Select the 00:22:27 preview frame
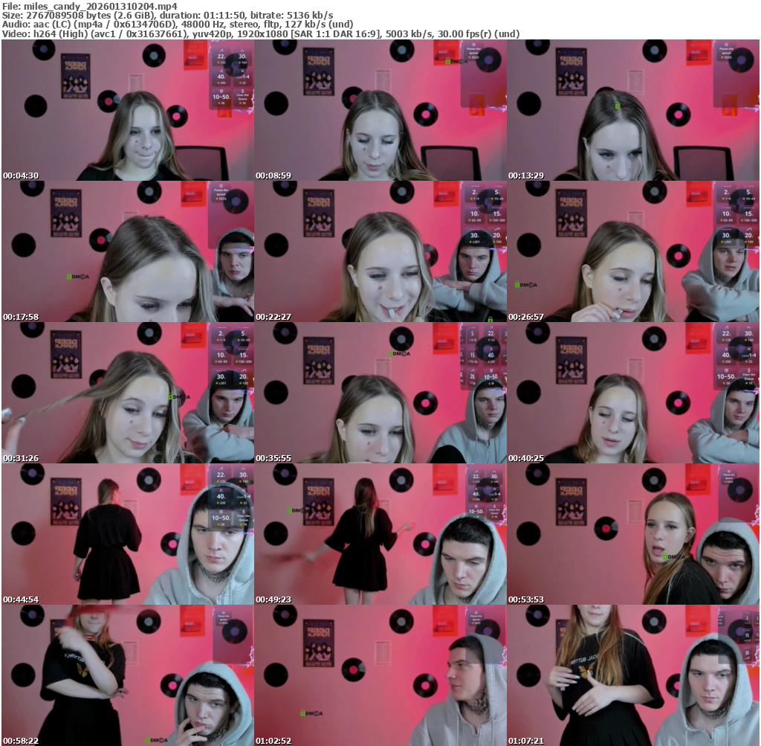The image size is (761, 746). click(x=380, y=251)
